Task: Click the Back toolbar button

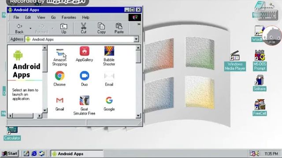Action: tap(19, 29)
